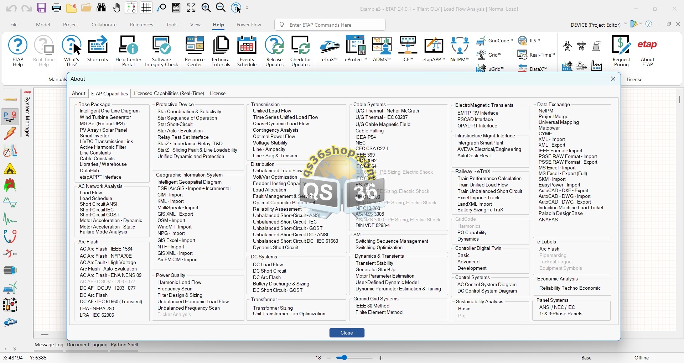The height and width of the screenshot is (363, 684).
Task: Open ETAP Help from the ribbon
Action: tap(18, 51)
